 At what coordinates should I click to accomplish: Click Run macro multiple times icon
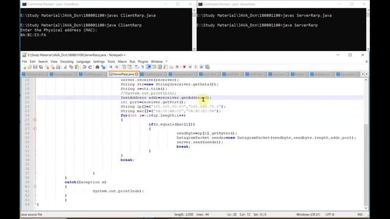pyautogui.click(x=202, y=67)
